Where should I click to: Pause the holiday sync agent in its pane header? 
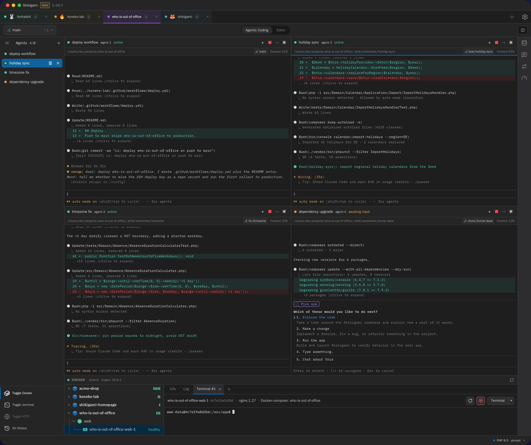[489, 43]
